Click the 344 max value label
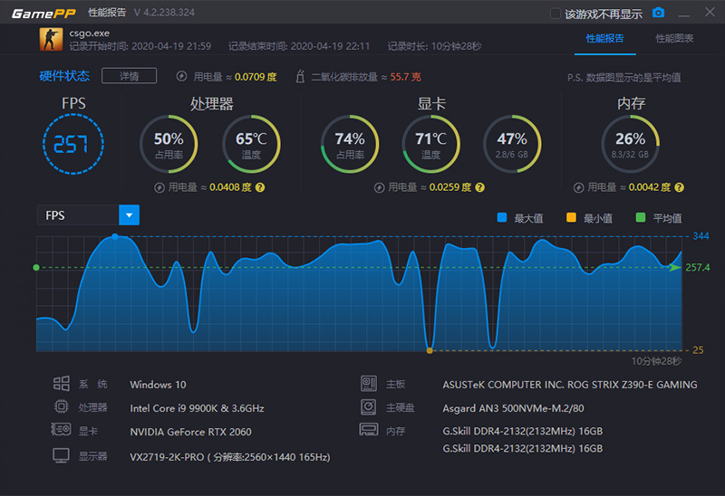The image size is (725, 496). 701,236
